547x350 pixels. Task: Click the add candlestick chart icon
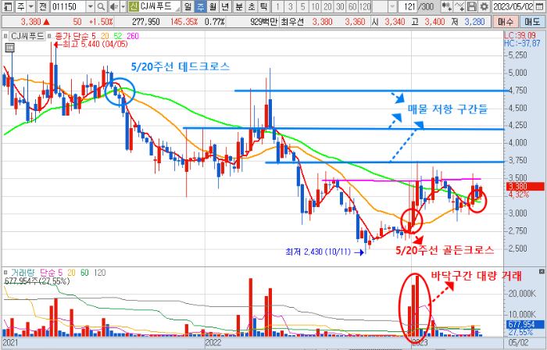pos(446,6)
